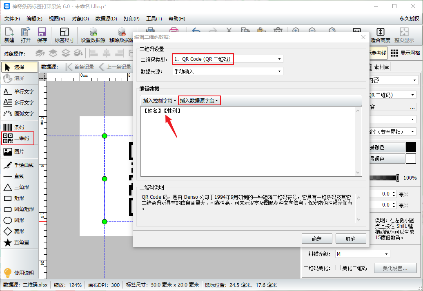This screenshot has width=423, height=291.
Task: Open the 文件(F) menu
Action: coord(12,19)
